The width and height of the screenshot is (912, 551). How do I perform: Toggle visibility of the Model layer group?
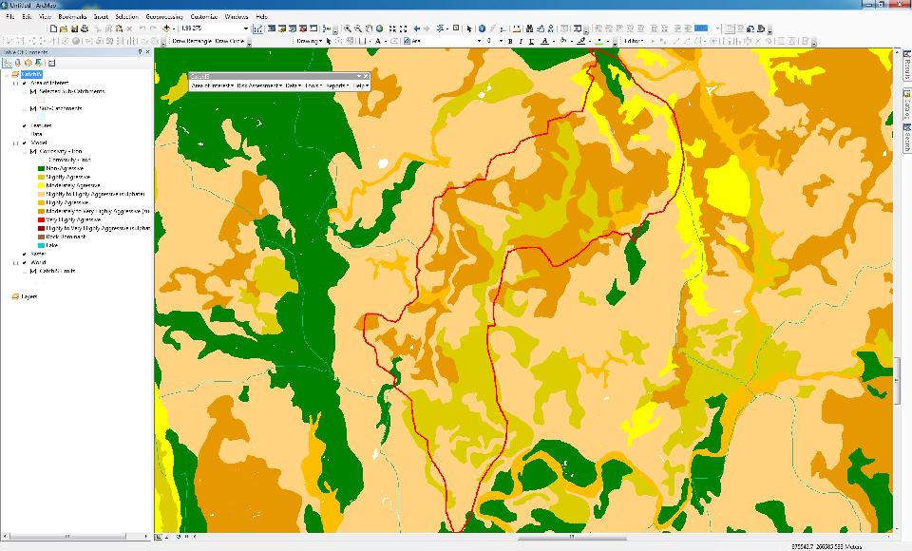pos(25,142)
